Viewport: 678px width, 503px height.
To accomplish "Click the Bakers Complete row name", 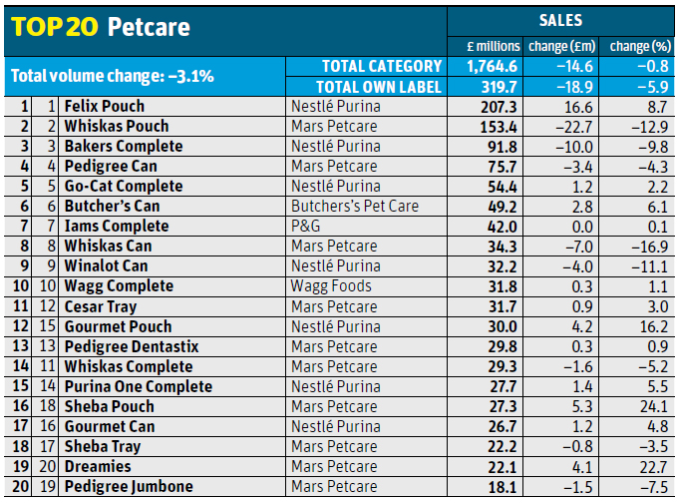I will pos(123,146).
